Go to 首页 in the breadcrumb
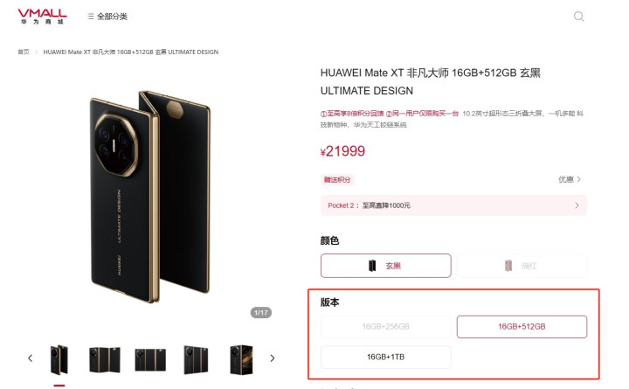Image resolution: width=629 pixels, height=389 pixels. (24, 52)
